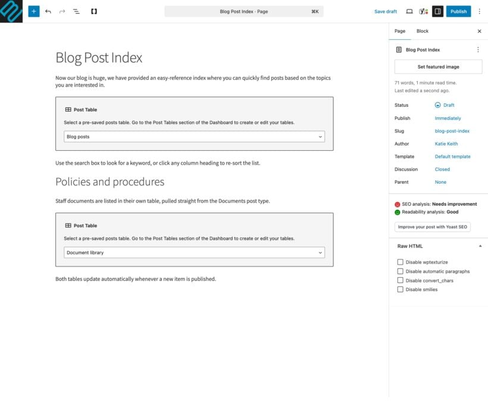Screen dimensions: 488x406
Task: Redo the last undone change
Action: pyautogui.click(x=62, y=11)
